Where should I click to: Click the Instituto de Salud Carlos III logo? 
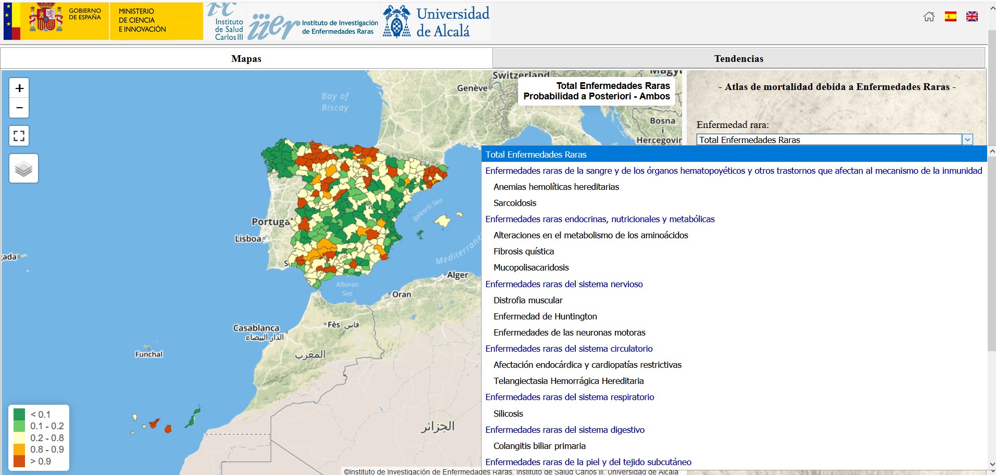(x=225, y=21)
